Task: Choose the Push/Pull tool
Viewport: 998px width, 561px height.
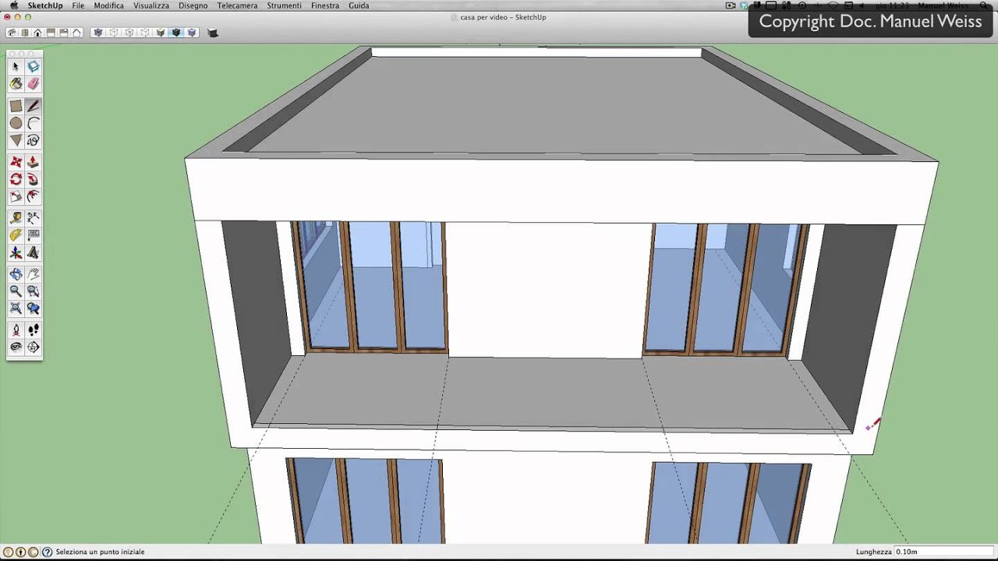Action: pyautogui.click(x=33, y=162)
